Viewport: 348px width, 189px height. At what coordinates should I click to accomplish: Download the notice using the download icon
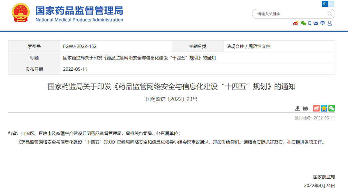point(297,108)
